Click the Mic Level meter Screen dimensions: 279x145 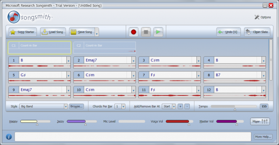pyautogui.click(x=132, y=121)
